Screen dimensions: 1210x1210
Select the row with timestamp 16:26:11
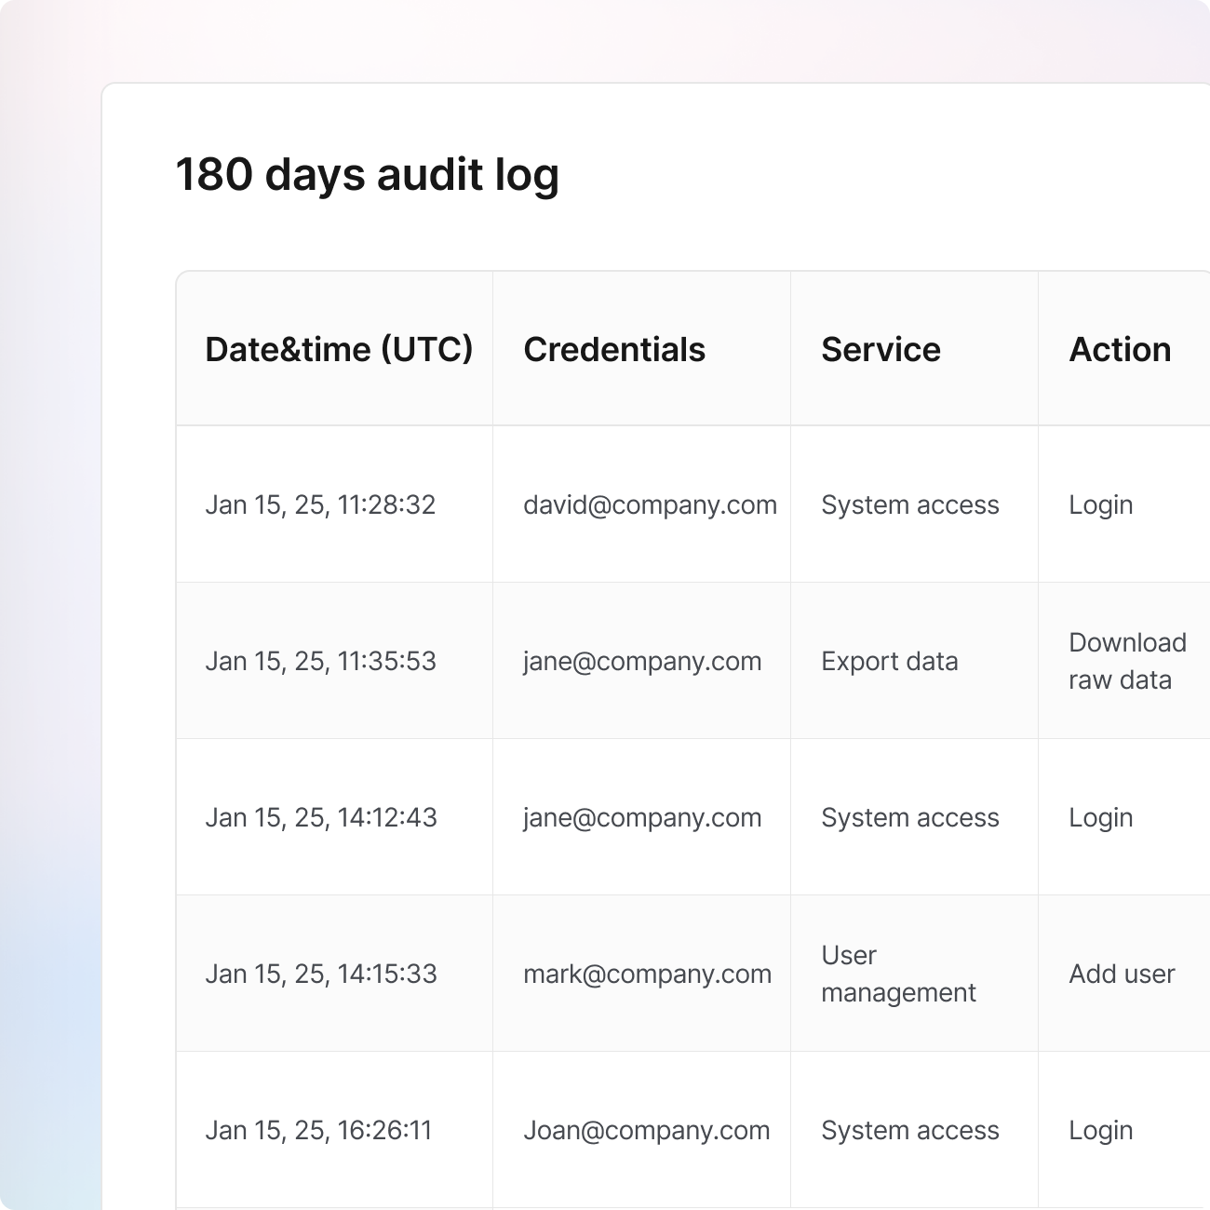coord(321,1130)
